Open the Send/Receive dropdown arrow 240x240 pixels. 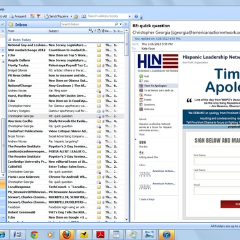71,16
